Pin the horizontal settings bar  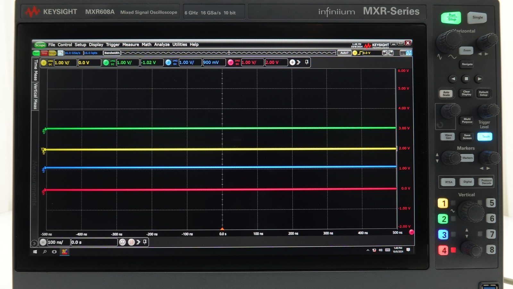[145, 242]
